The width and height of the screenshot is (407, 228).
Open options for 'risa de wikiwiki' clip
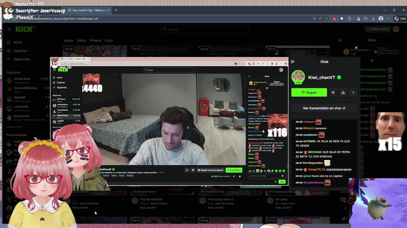point(191,200)
